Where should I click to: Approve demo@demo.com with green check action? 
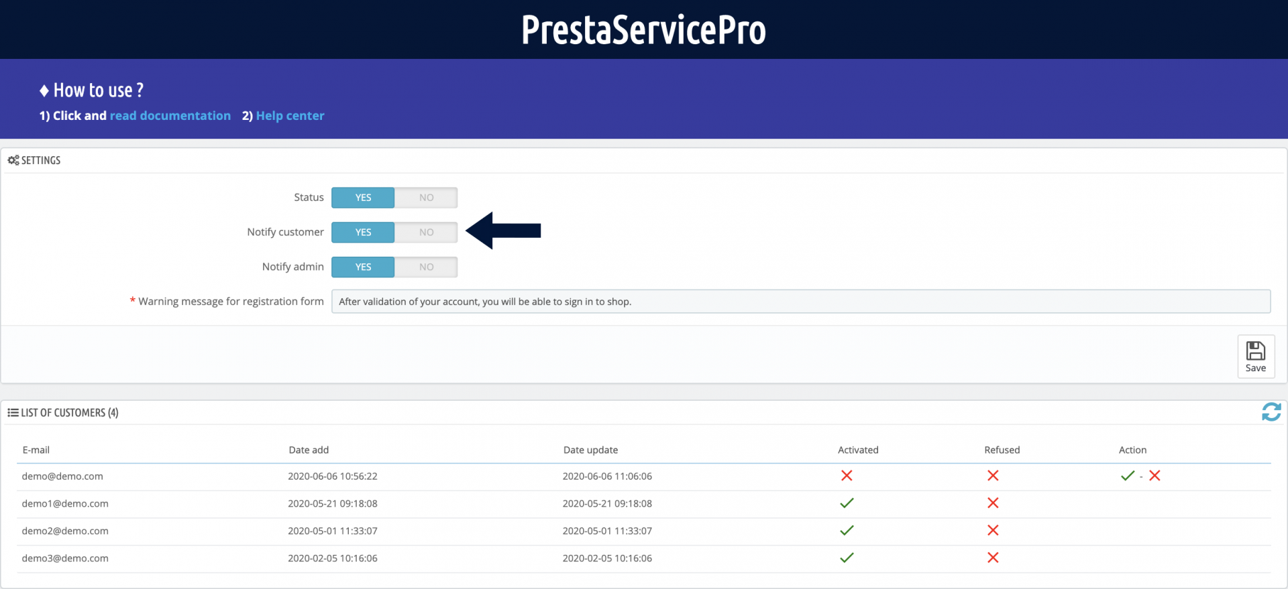tap(1128, 476)
